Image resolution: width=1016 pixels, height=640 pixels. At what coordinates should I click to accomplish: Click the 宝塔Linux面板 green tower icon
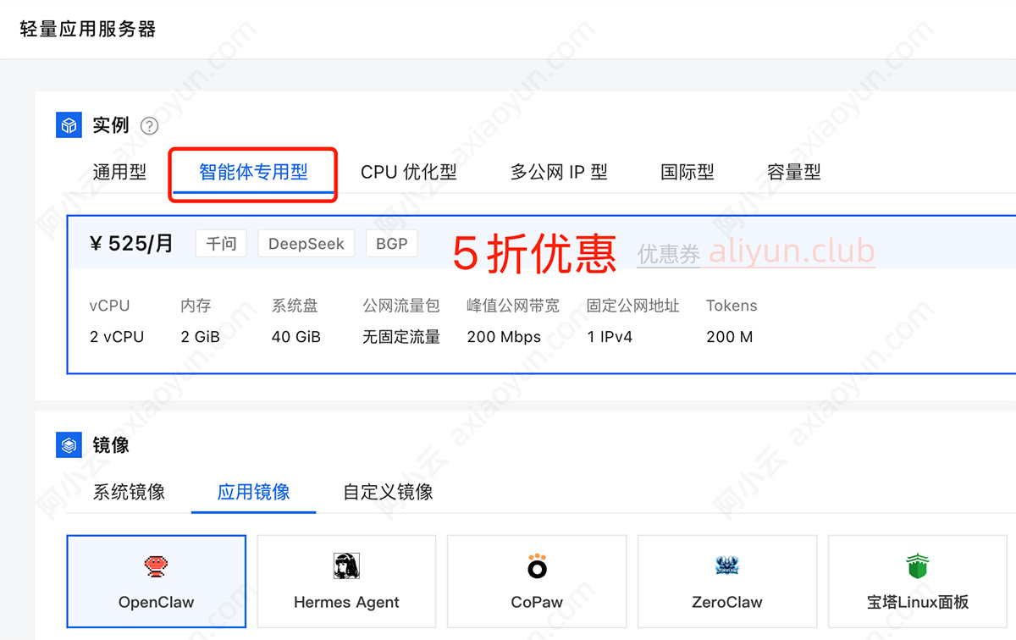tap(918, 566)
